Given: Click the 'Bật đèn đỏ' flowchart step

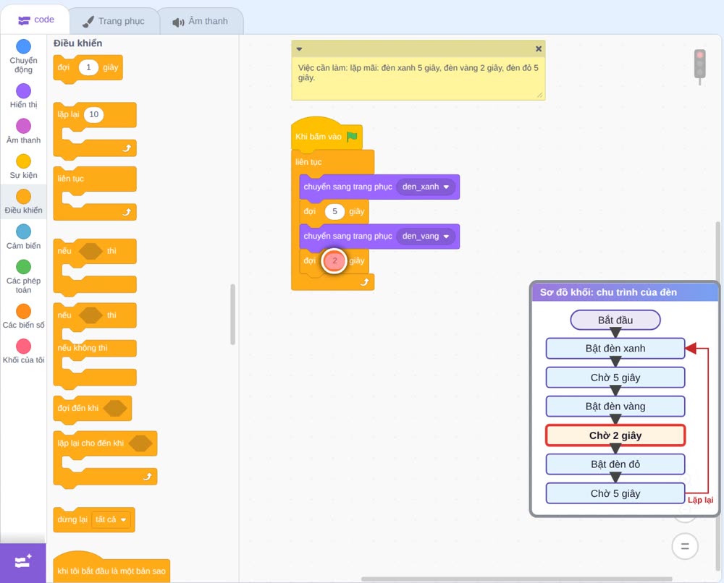Looking at the screenshot, I should pyautogui.click(x=615, y=464).
